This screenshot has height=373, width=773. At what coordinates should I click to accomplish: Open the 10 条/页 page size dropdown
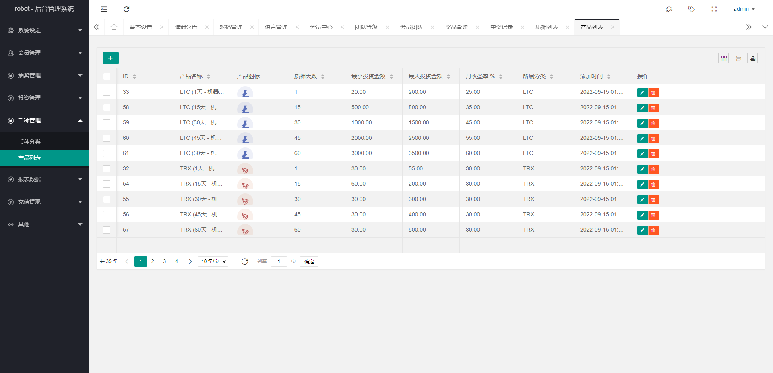click(213, 261)
